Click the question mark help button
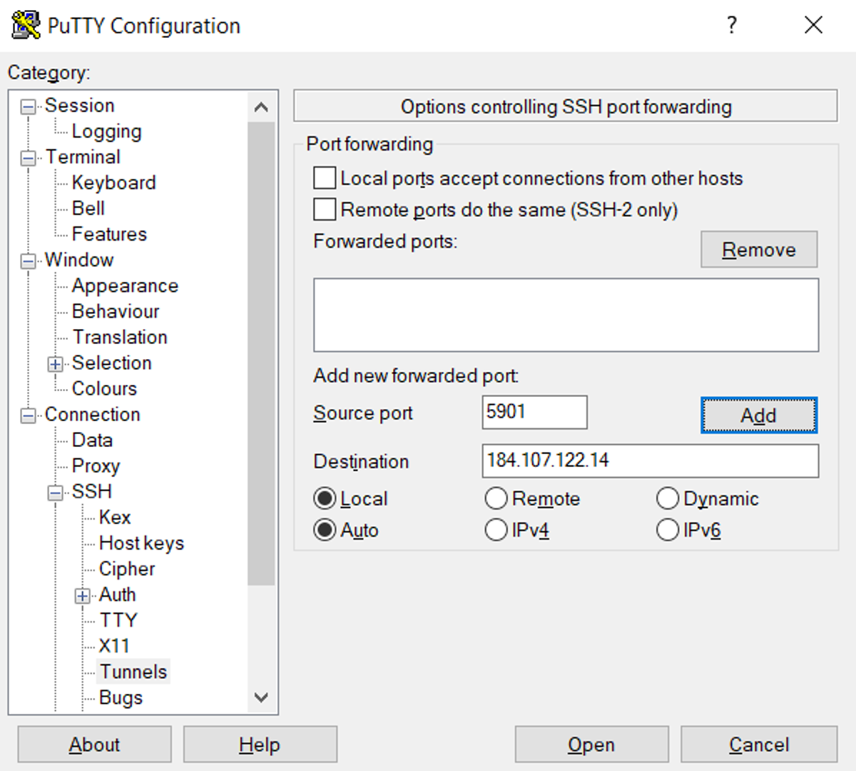The height and width of the screenshot is (771, 856). tap(732, 25)
